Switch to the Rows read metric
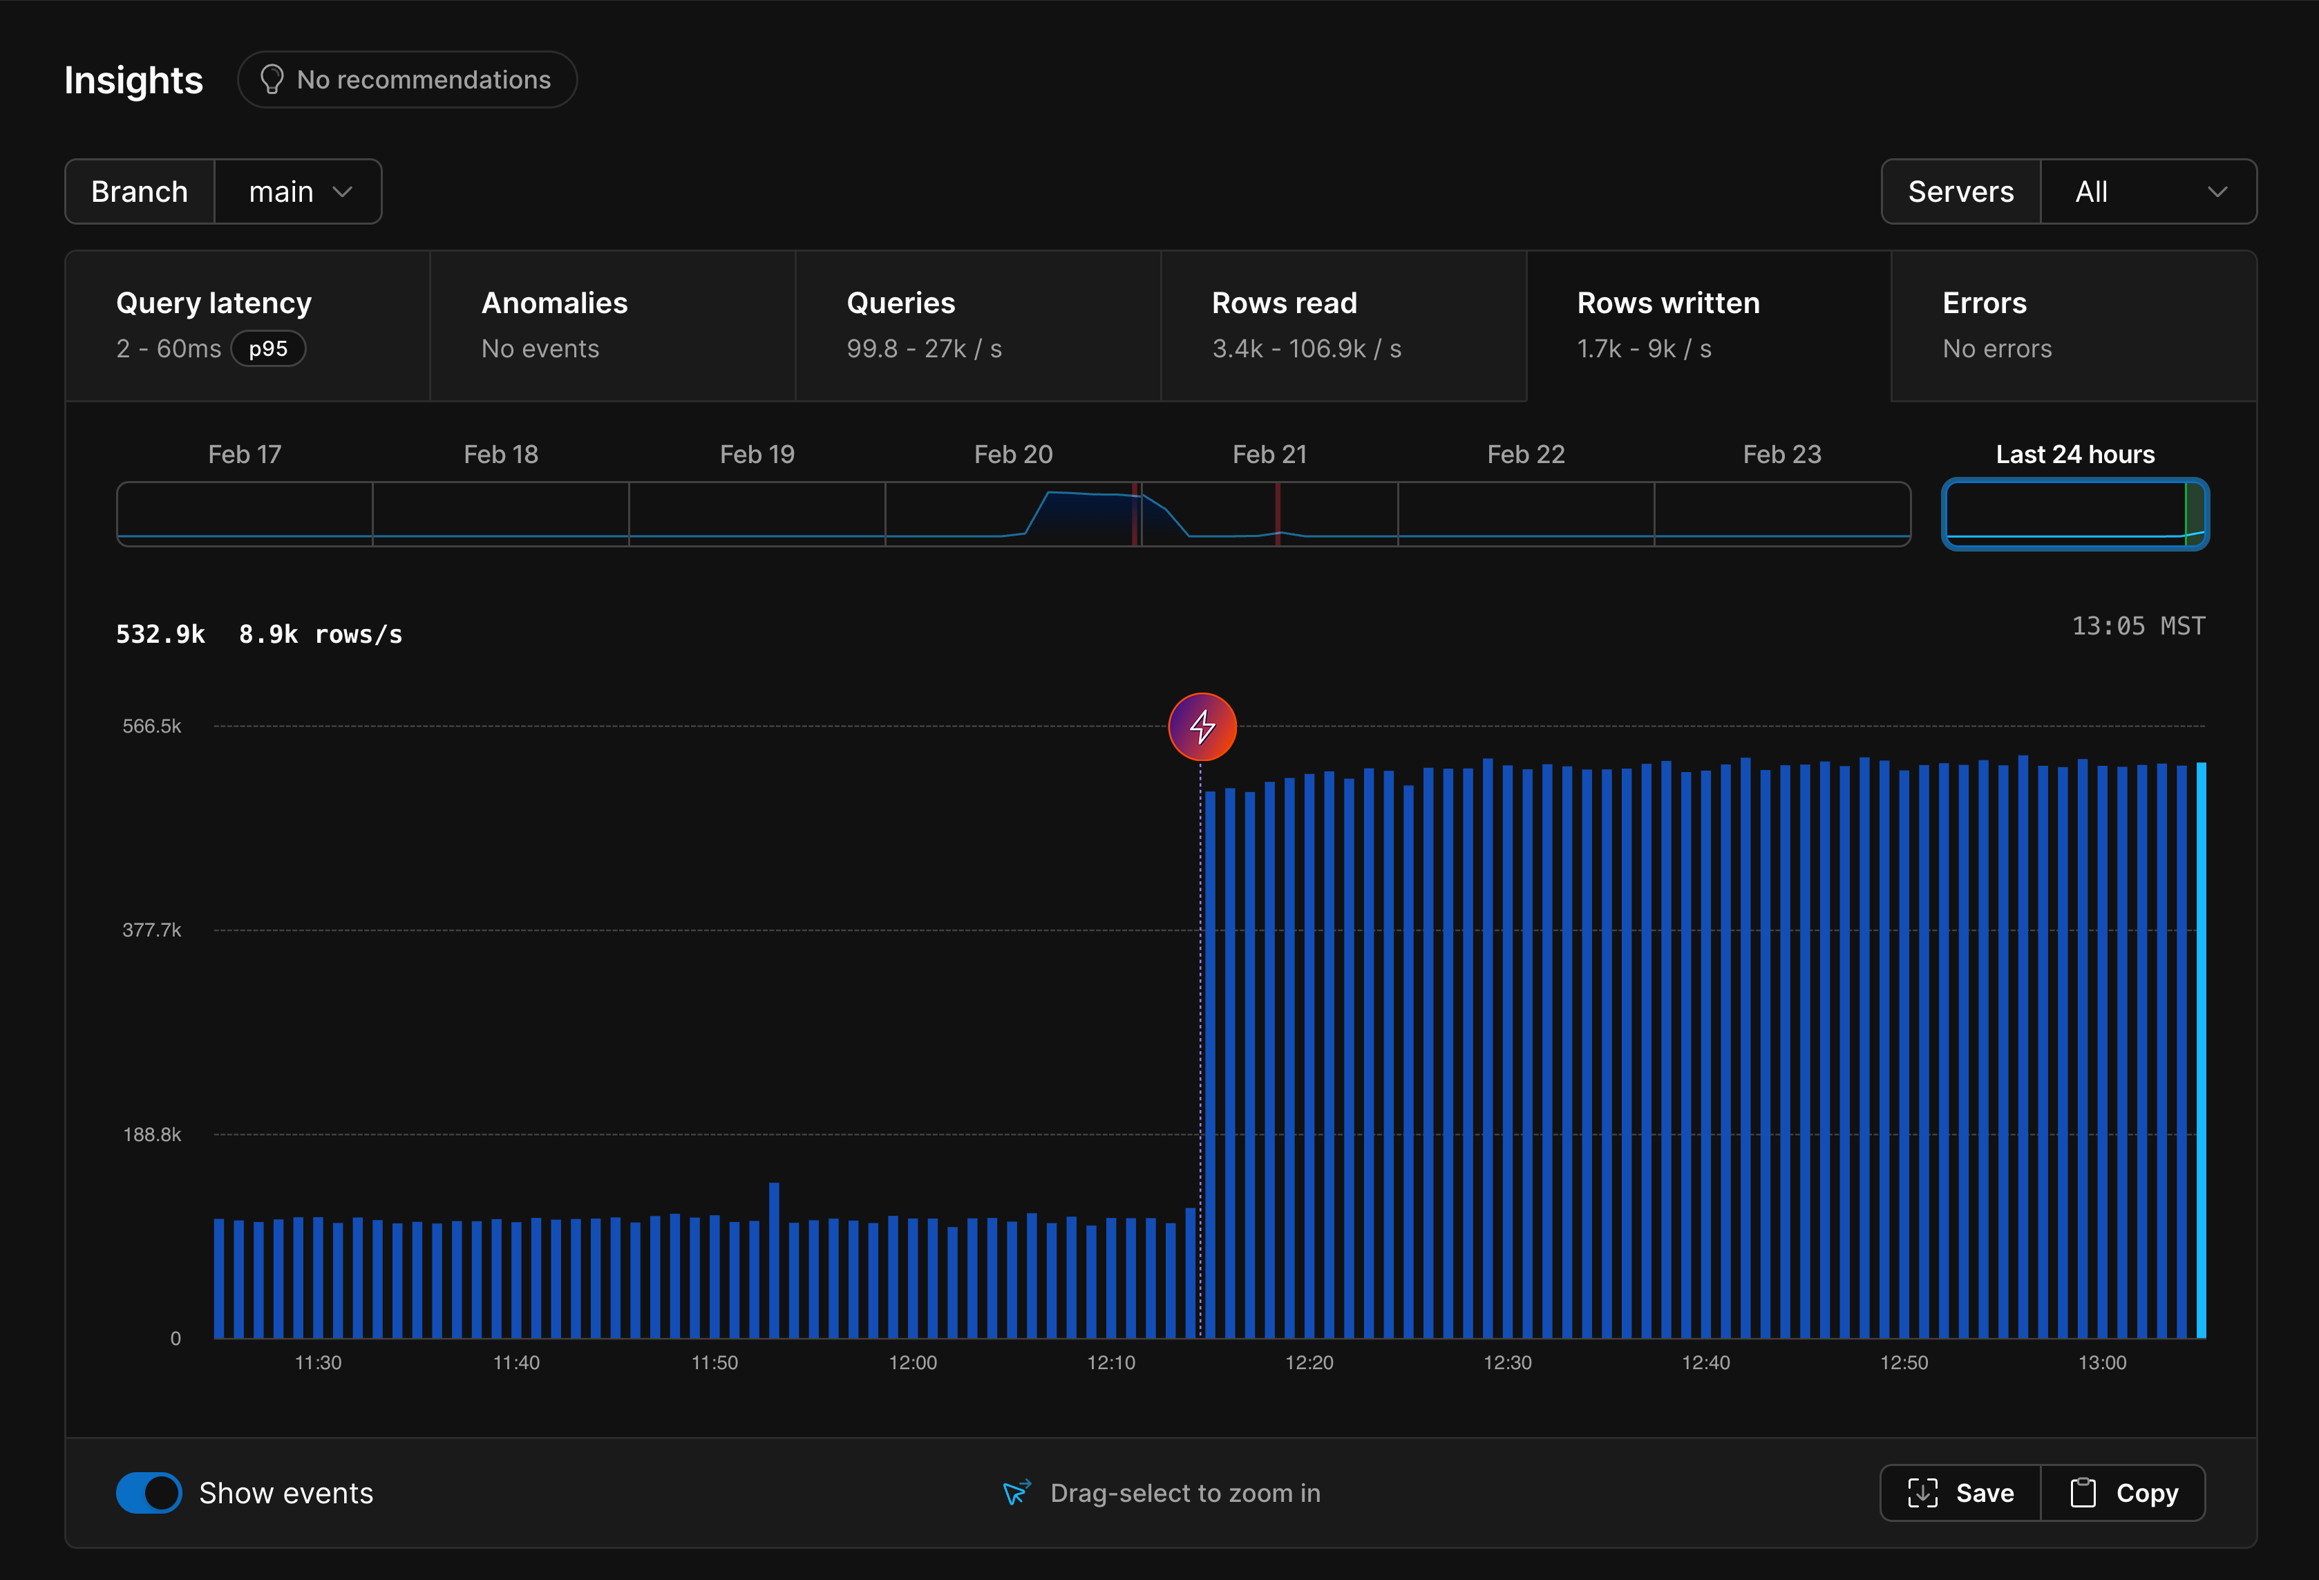 (1343, 326)
